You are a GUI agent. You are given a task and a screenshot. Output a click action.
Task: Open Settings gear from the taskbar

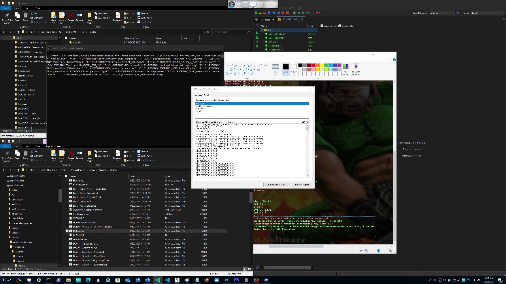[x=39, y=280]
